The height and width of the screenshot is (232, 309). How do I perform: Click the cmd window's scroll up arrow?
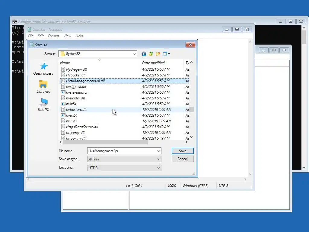click(304, 28)
